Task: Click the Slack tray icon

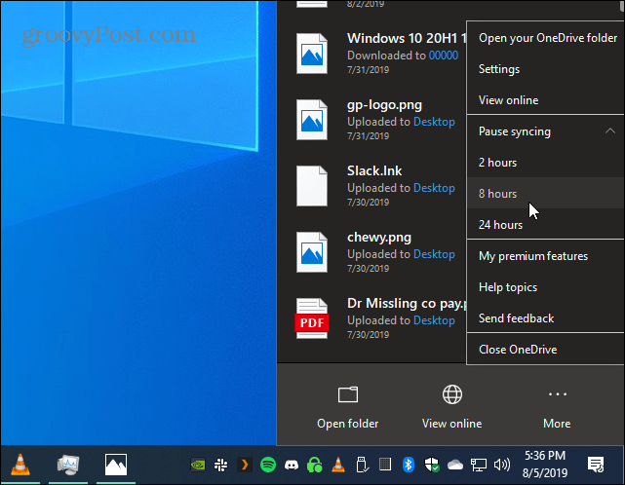Action: pos(220,465)
